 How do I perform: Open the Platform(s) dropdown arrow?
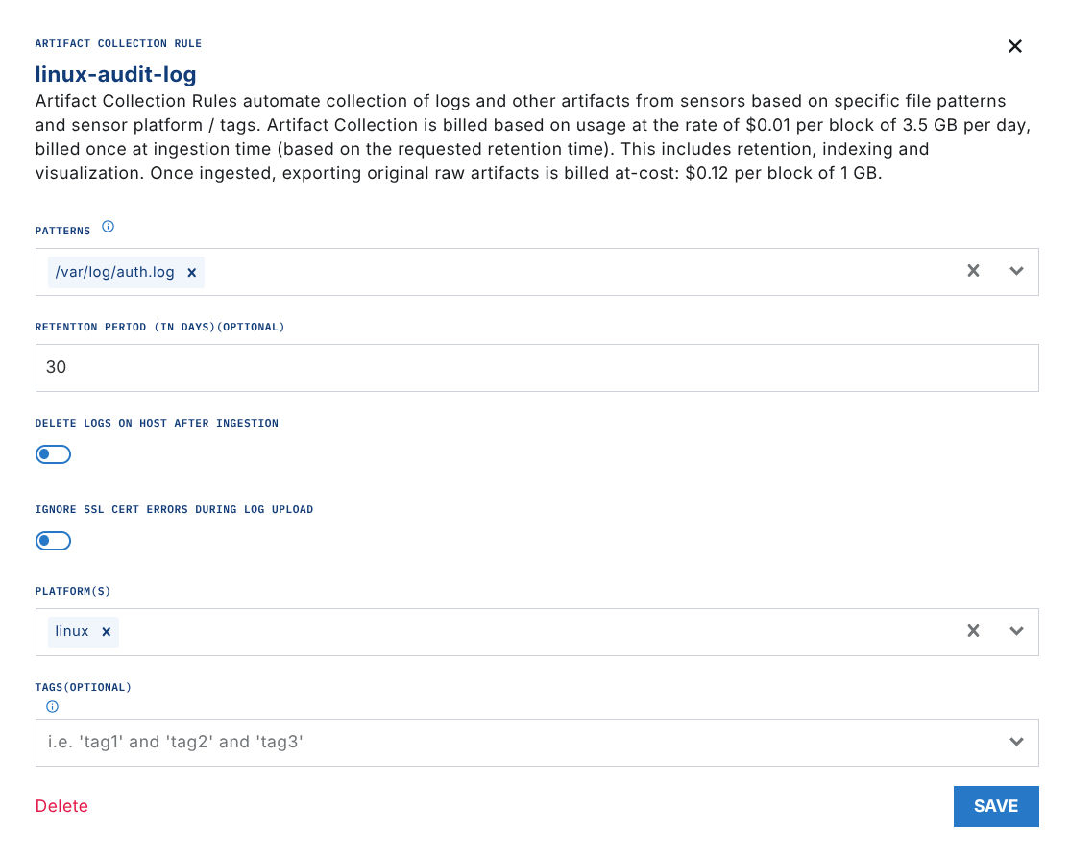click(1016, 631)
